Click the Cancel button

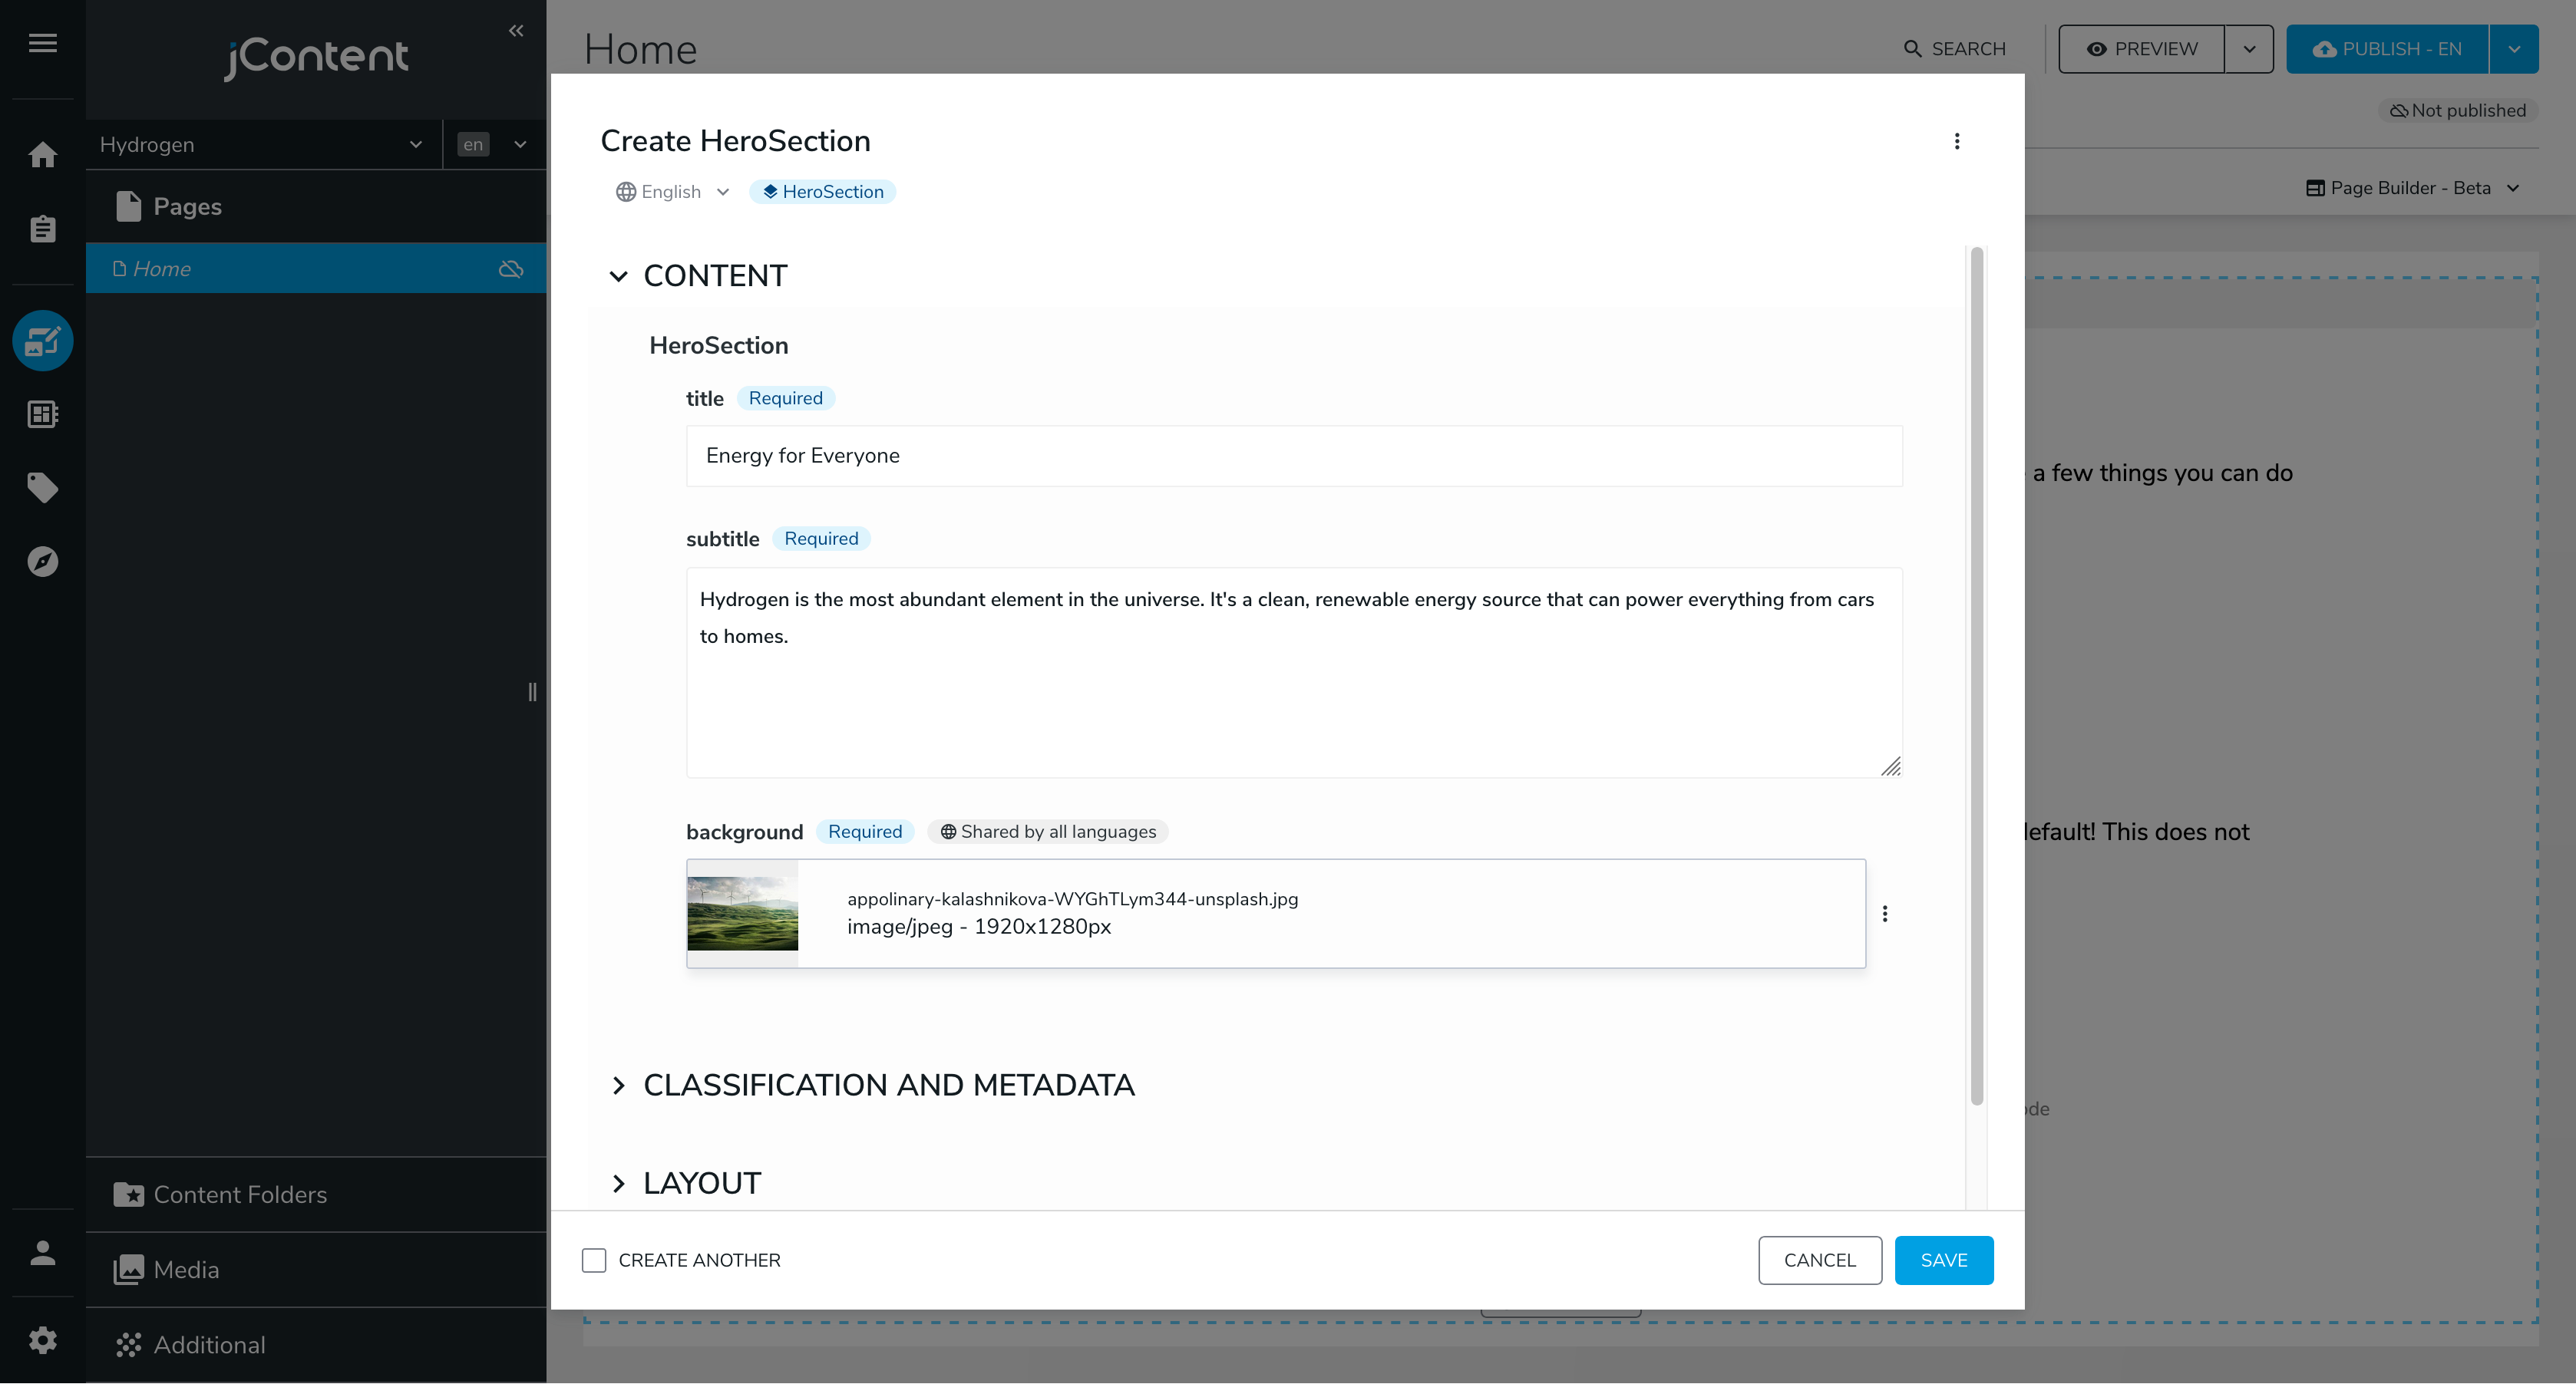click(x=1819, y=1260)
